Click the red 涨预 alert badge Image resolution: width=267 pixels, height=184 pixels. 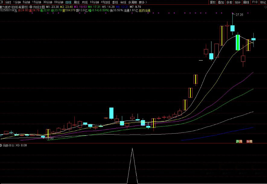point(249,141)
